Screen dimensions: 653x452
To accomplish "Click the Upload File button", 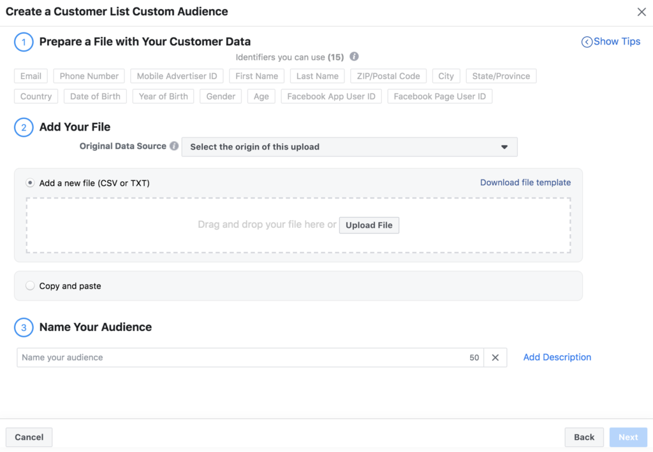I will (369, 225).
